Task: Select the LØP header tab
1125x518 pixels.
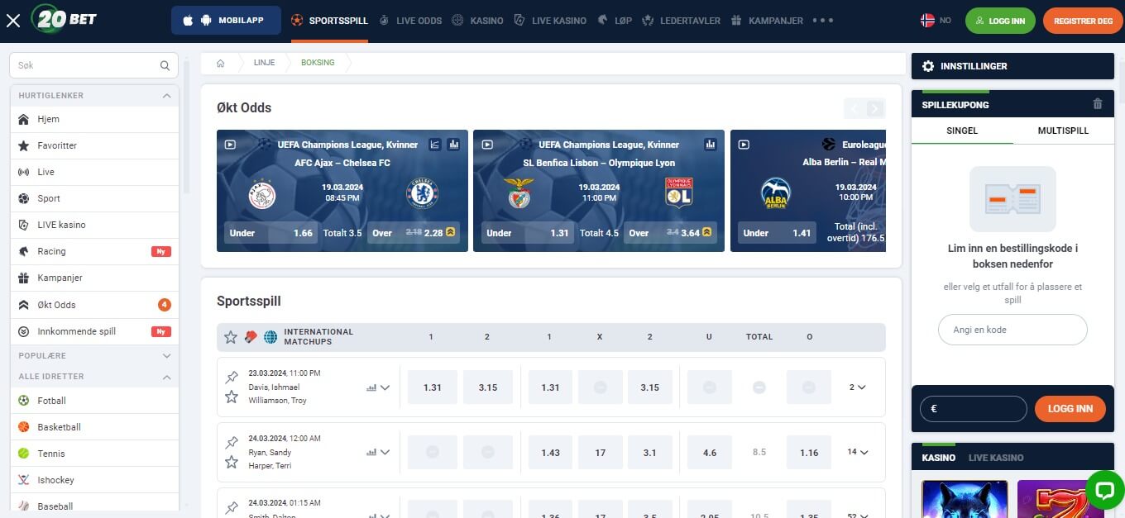Action: click(614, 21)
